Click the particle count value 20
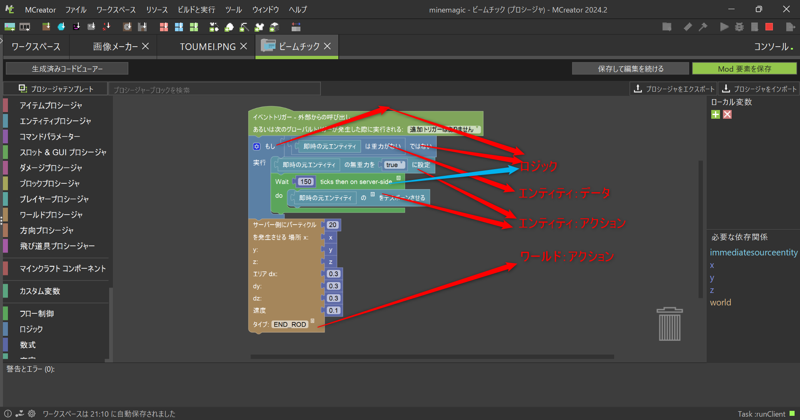Image resolution: width=800 pixels, height=420 pixels. pos(332,225)
